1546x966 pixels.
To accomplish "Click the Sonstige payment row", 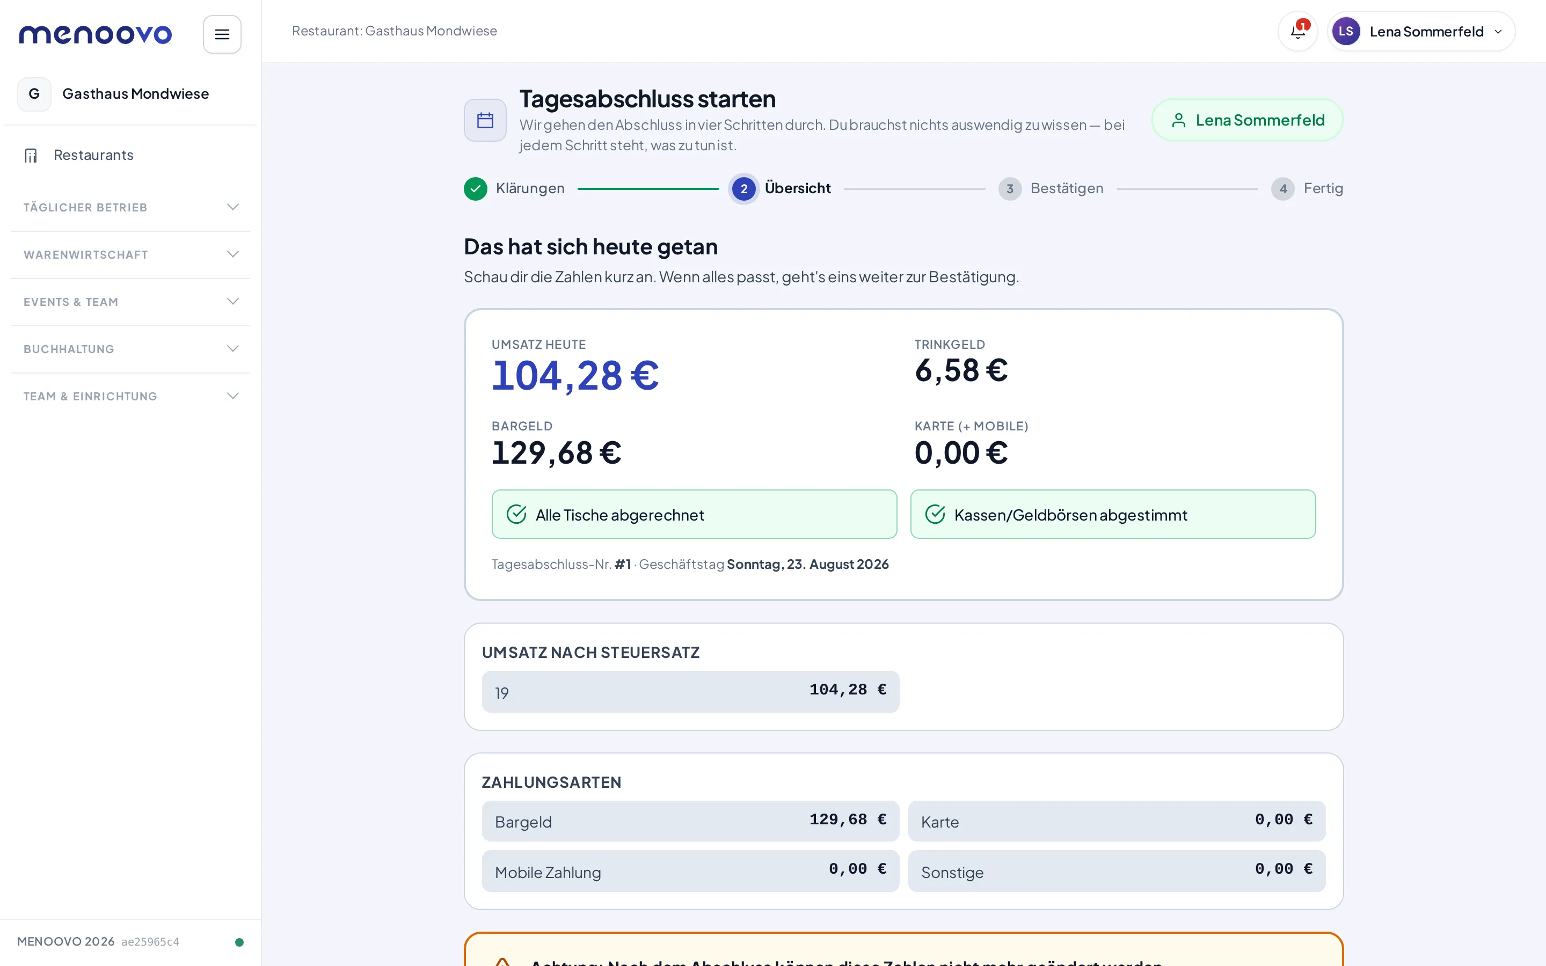I will click(1117, 871).
